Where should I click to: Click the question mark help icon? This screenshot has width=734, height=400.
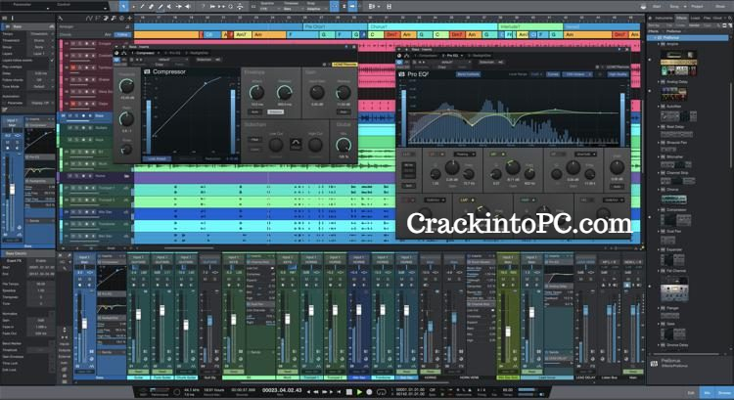pos(204,6)
